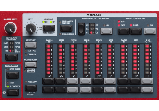This screenshot has height=111, width=159.
Task: Click the lower grey button below the 2' drawbar
Action: [x=110, y=90]
